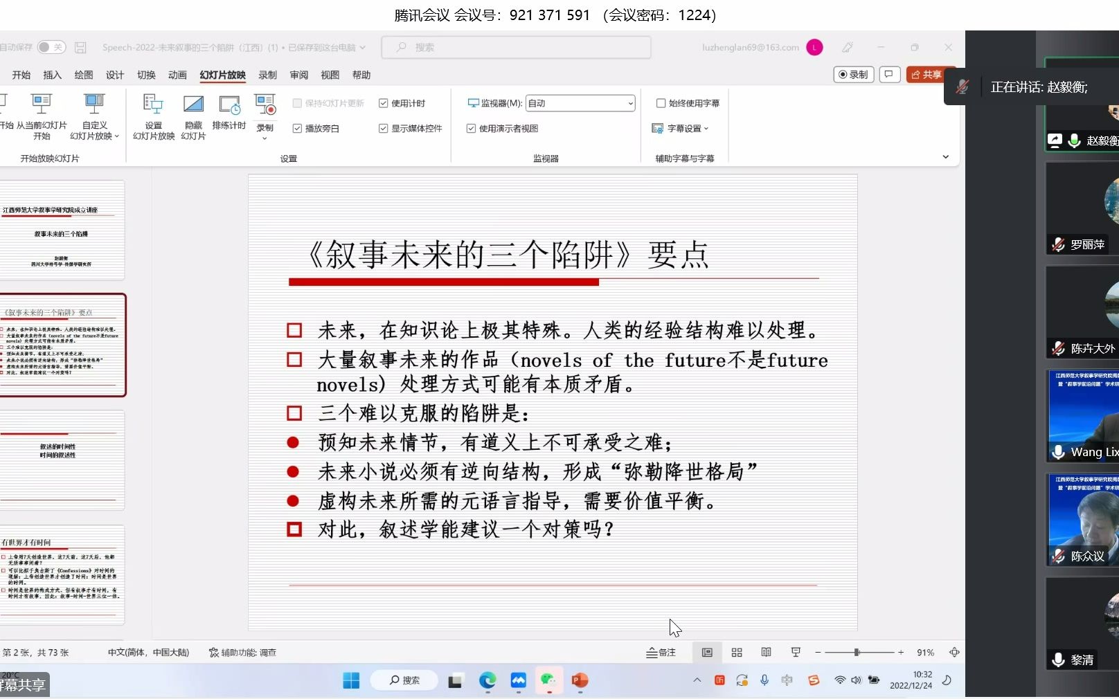Switch to Normal view icon

[707, 652]
